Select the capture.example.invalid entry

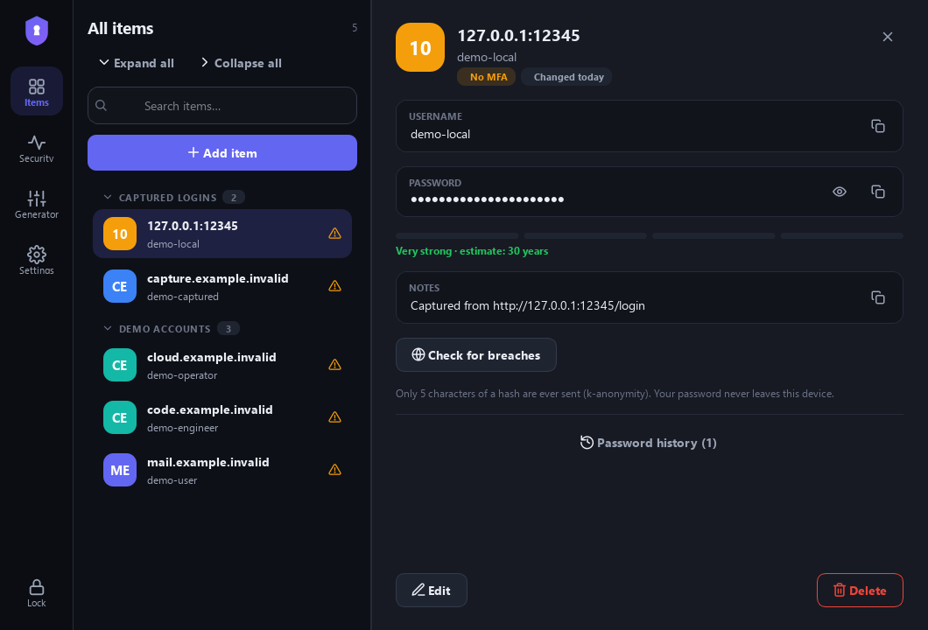(x=222, y=286)
